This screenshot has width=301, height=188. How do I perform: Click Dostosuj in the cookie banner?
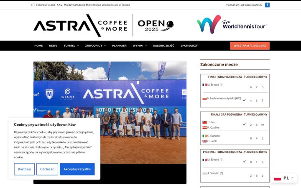pyautogui.click(x=24, y=169)
